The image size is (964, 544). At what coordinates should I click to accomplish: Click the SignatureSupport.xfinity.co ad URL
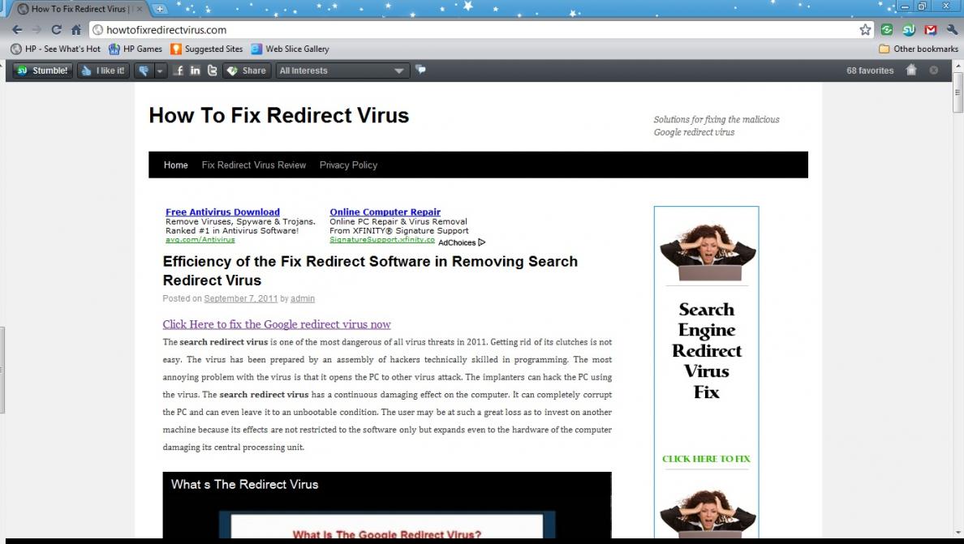pyautogui.click(x=382, y=239)
